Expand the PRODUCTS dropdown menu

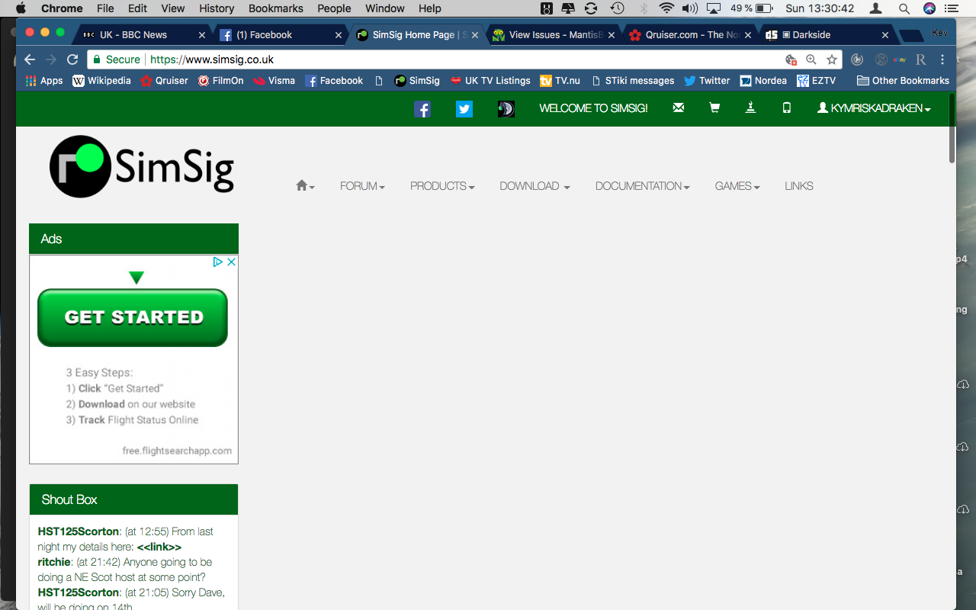442,186
